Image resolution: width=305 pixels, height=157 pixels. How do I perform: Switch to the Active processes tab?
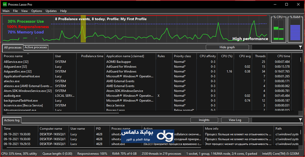click(x=35, y=47)
